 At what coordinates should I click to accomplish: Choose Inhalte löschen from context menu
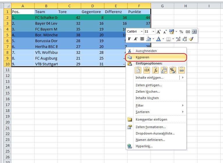tap(156, 98)
